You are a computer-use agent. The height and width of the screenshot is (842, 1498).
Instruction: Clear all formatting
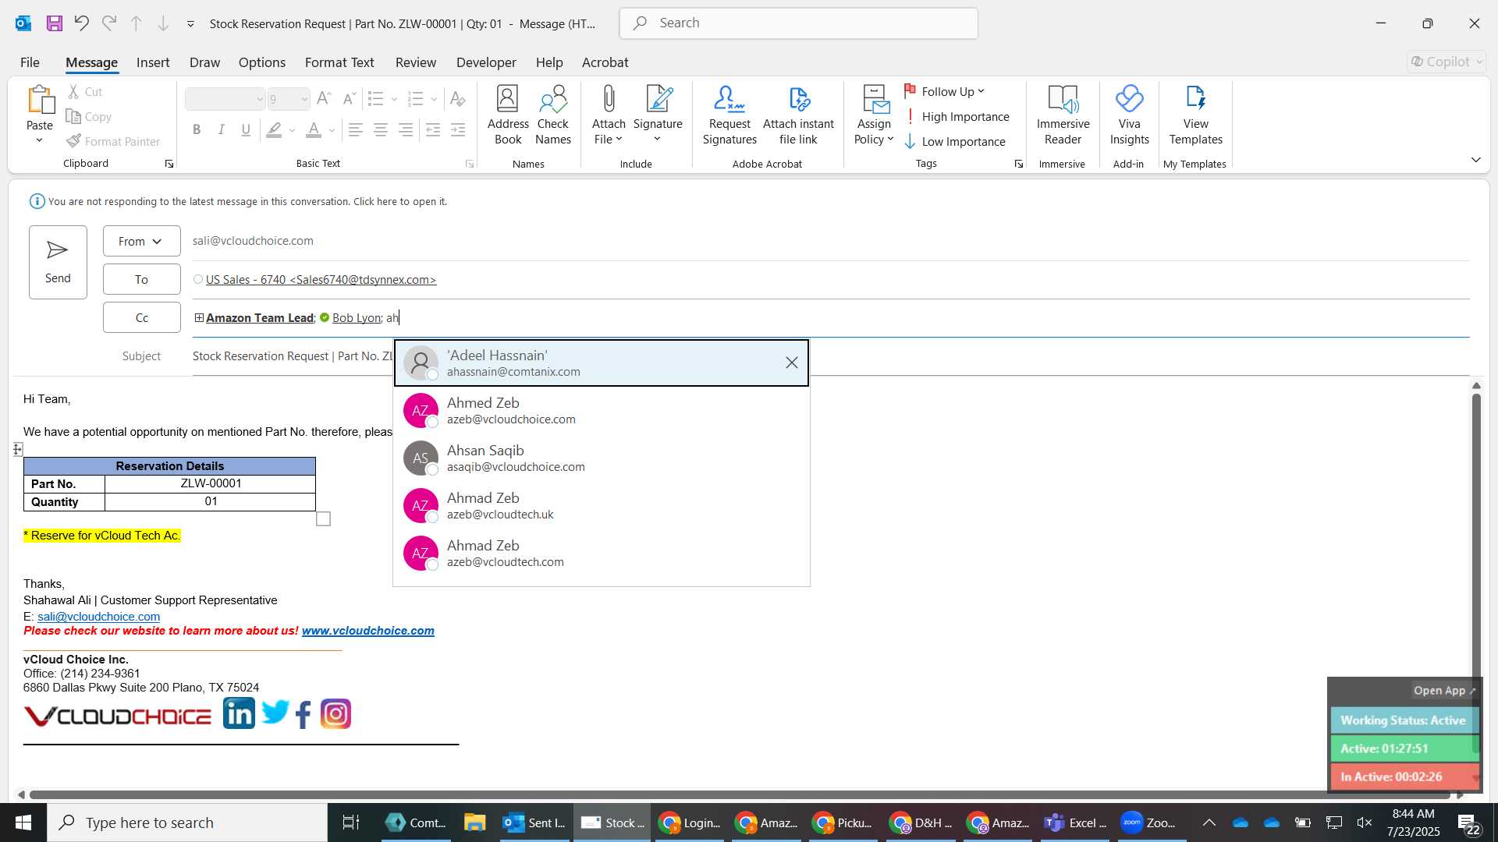tap(458, 99)
